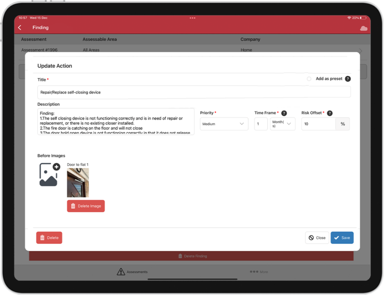Select the Door to flat 1 thumbnail
Image resolution: width=384 pixels, height=295 pixels.
click(78, 183)
